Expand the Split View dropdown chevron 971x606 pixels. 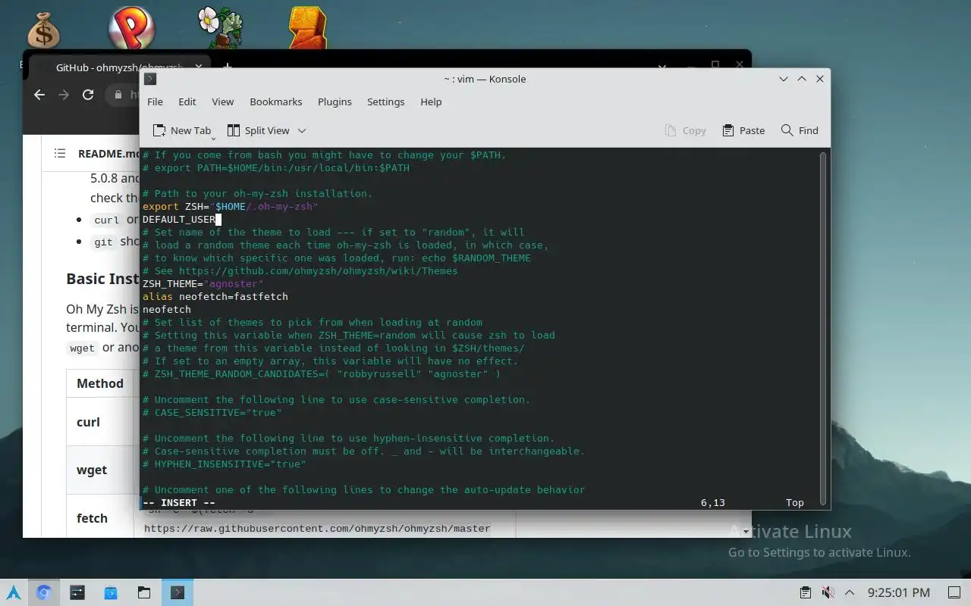[302, 130]
